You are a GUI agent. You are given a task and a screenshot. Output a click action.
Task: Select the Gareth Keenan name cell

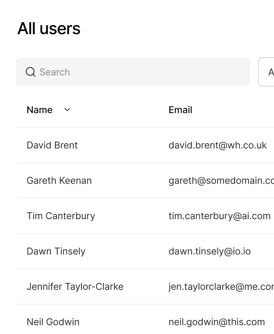59,181
